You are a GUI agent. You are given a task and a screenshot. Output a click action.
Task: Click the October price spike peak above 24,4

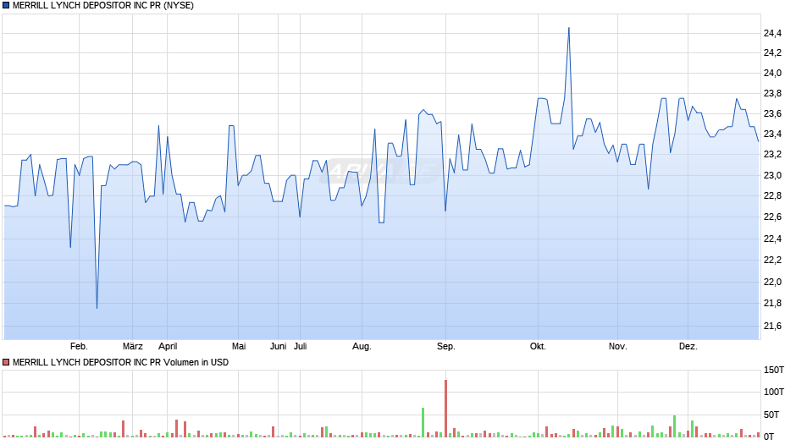[568, 28]
